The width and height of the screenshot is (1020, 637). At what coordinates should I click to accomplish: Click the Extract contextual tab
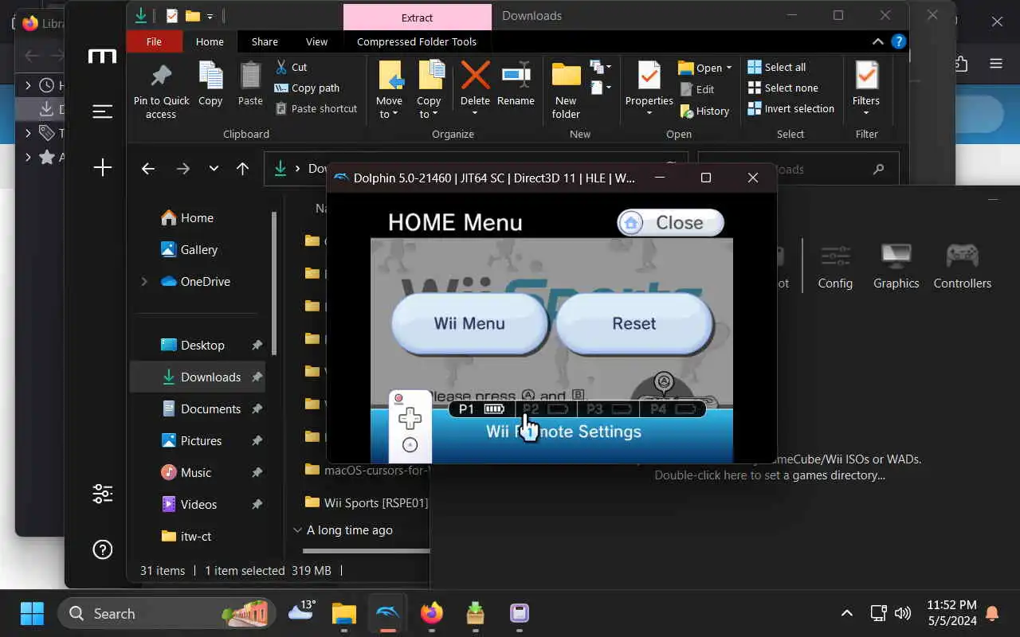coord(417,17)
